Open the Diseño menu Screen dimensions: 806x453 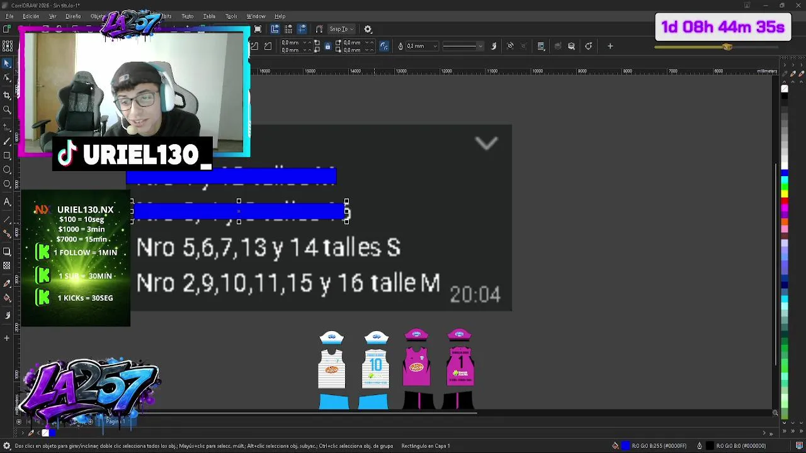click(73, 16)
